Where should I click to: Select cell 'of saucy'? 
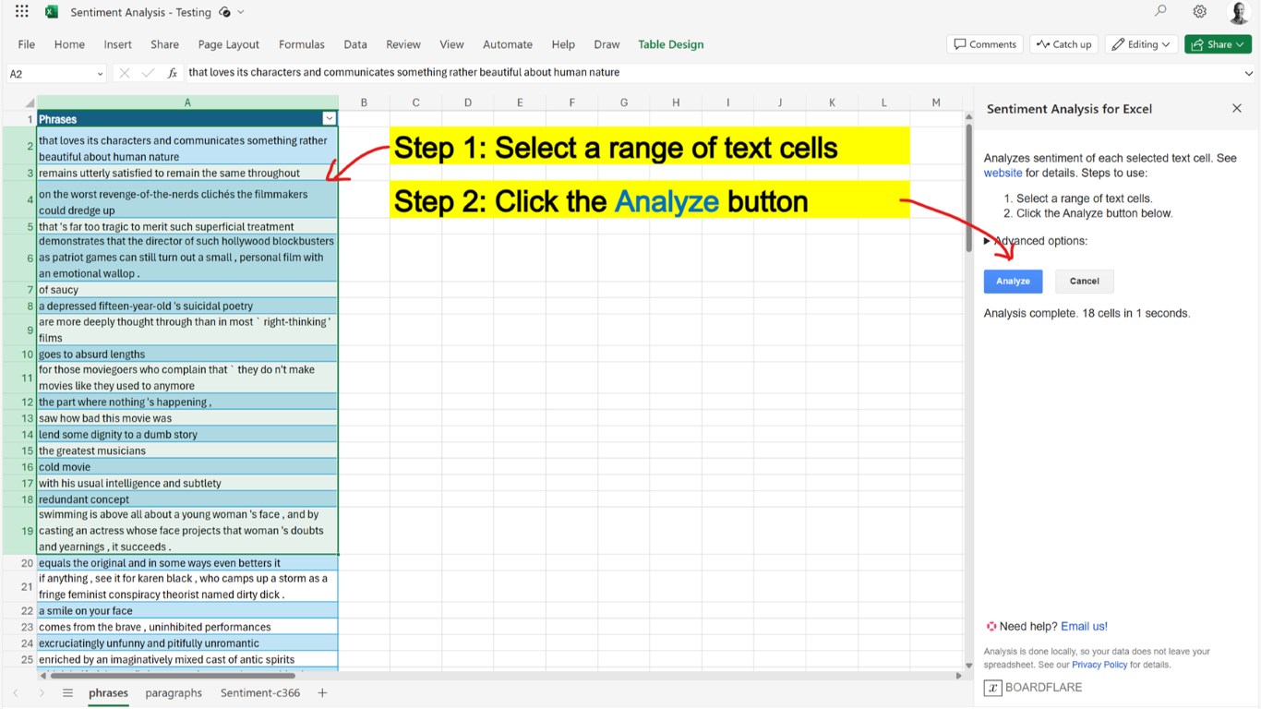(187, 290)
